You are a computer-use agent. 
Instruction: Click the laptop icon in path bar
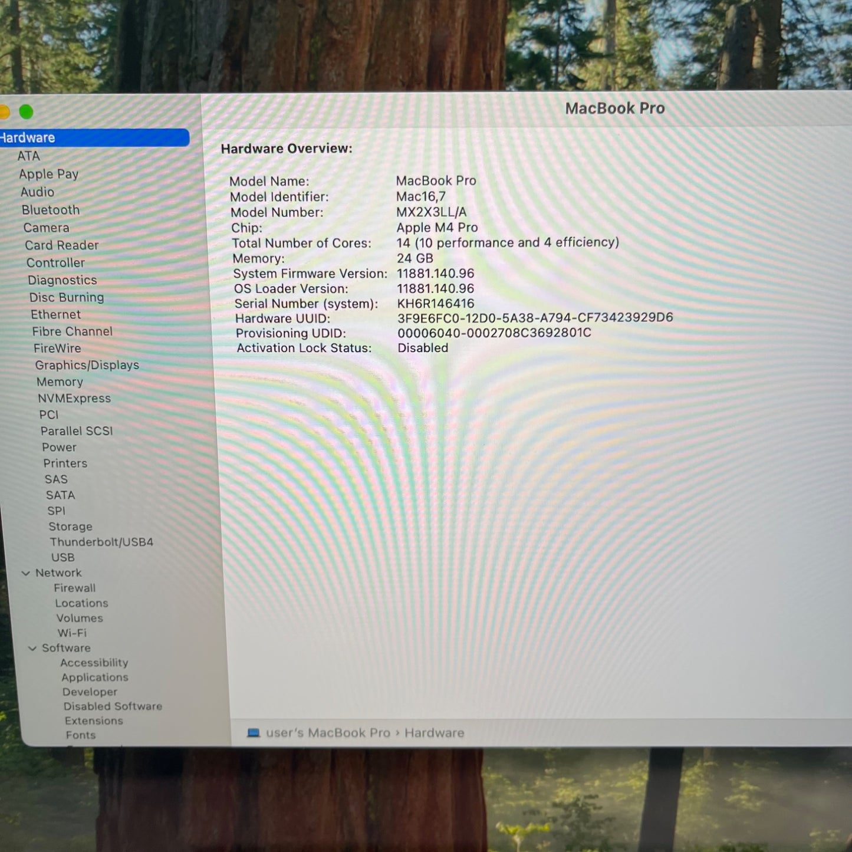point(254,733)
